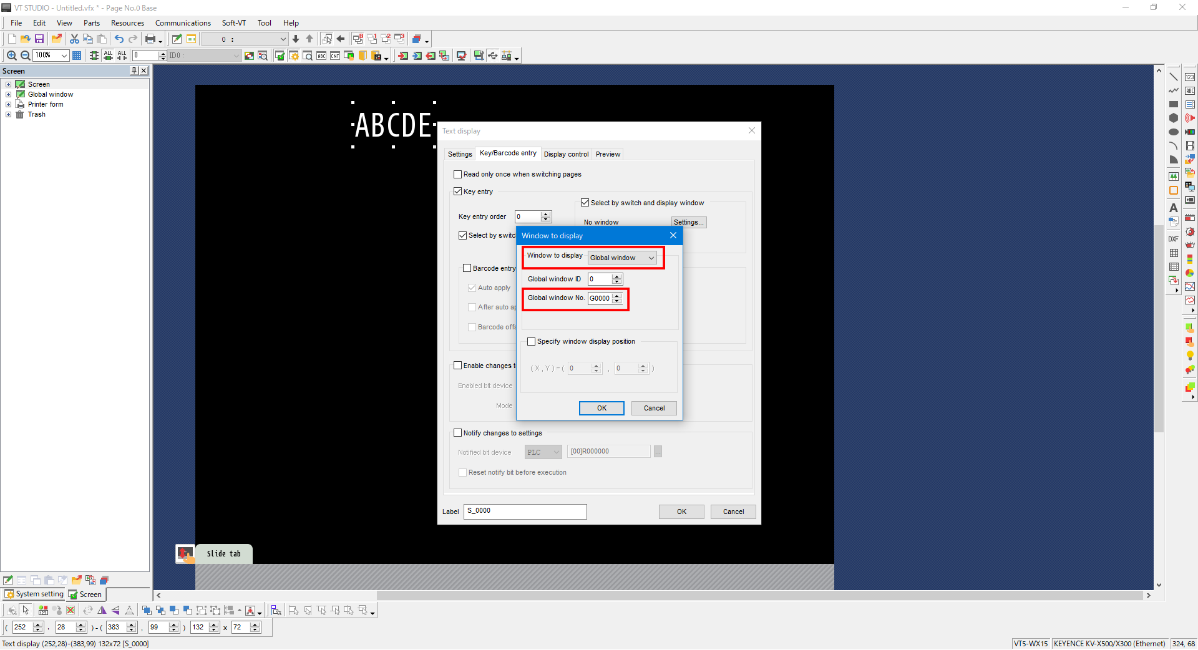Image resolution: width=1198 pixels, height=650 pixels.
Task: Open the Window to display dropdown
Action: point(622,258)
